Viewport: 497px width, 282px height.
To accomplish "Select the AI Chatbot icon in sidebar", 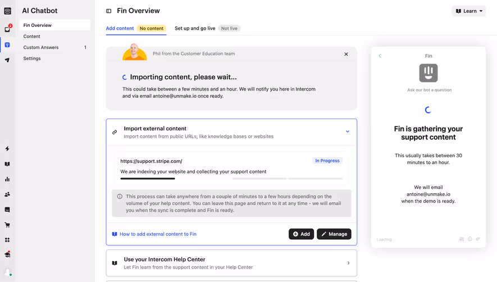I will (7, 45).
